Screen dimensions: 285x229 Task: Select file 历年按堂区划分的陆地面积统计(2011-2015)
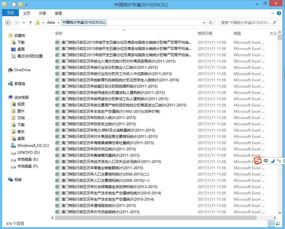(109, 86)
